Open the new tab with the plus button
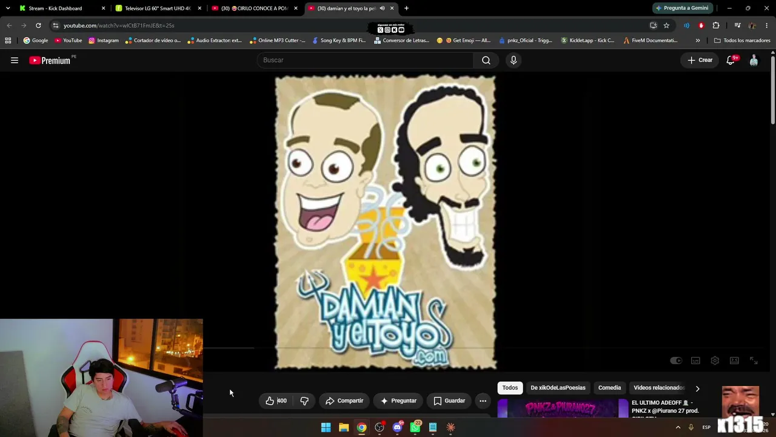The width and height of the screenshot is (776, 437). [x=406, y=8]
